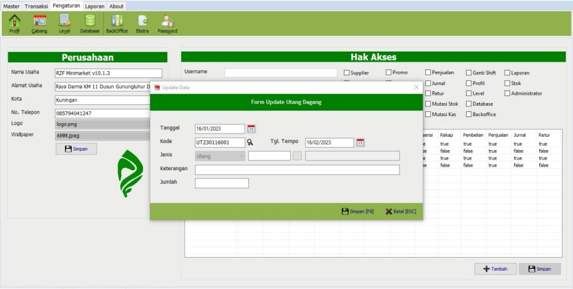Viewport: 573px width, 289px height.
Task: Tick the Mutasi Stok checkbox
Action: (x=428, y=104)
